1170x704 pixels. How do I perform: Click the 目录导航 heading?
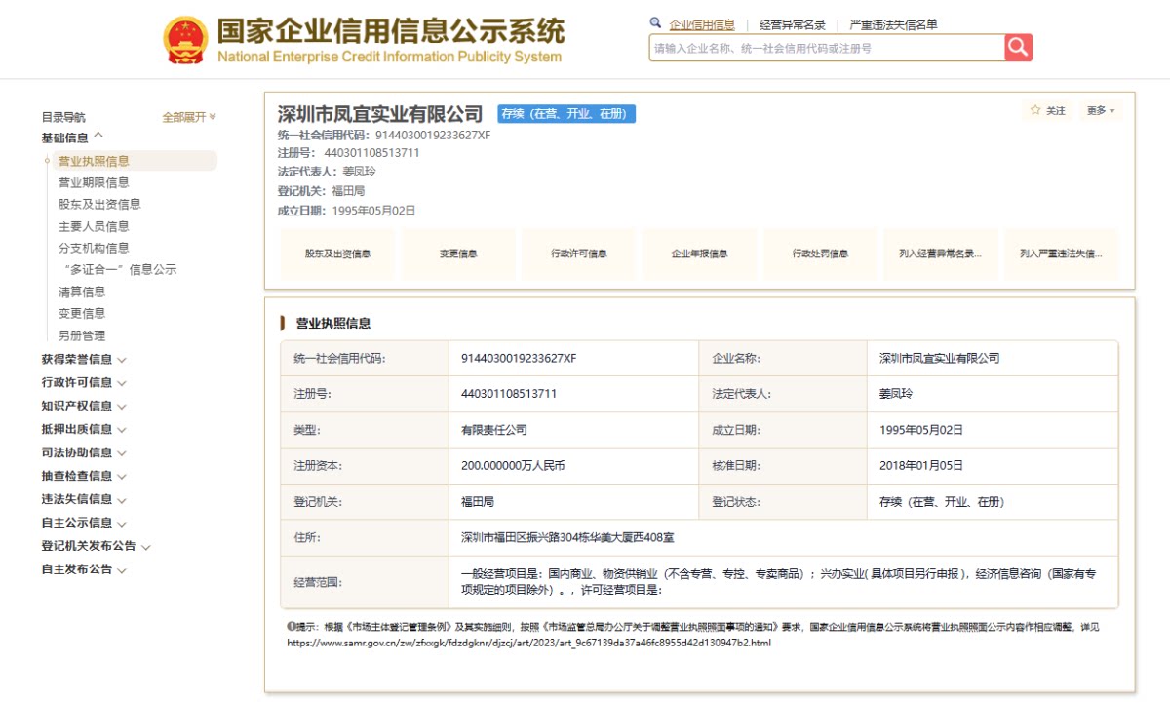coord(63,117)
